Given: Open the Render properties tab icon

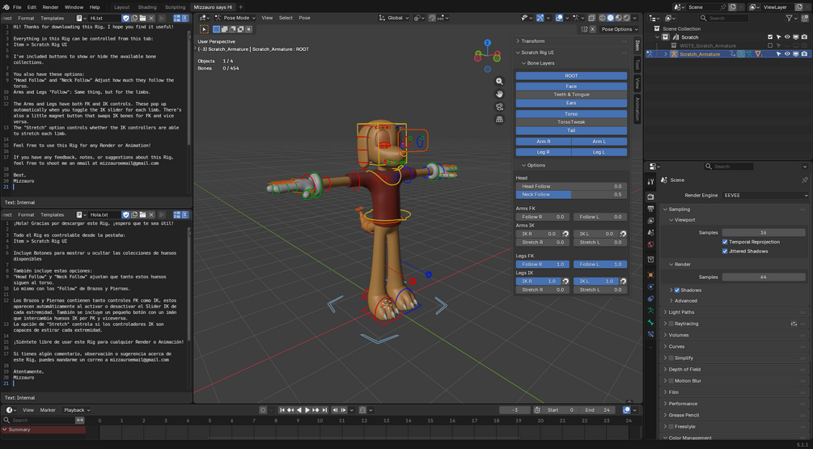Looking at the screenshot, I should (650, 197).
